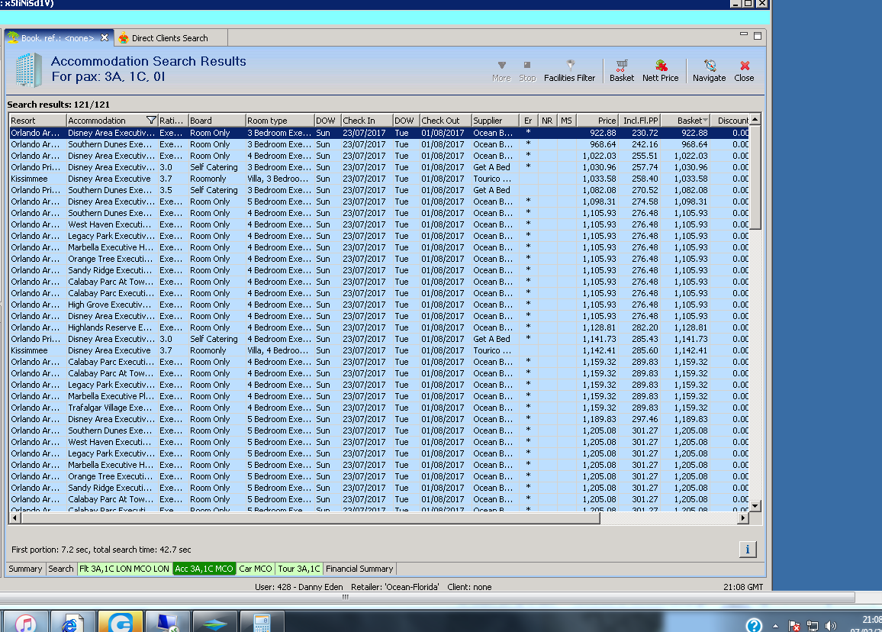
Task: Select the Tour 3A,1C tab
Action: click(298, 569)
